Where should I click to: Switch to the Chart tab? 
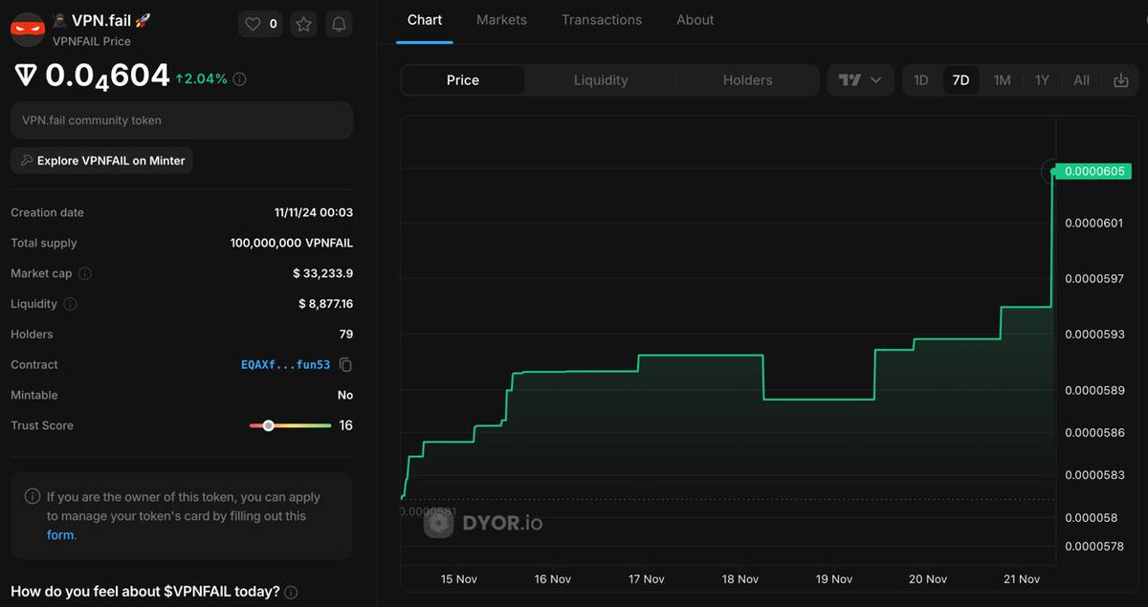[x=425, y=20]
